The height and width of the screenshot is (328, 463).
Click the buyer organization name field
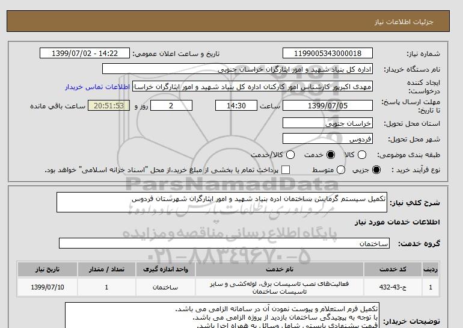click(238, 69)
